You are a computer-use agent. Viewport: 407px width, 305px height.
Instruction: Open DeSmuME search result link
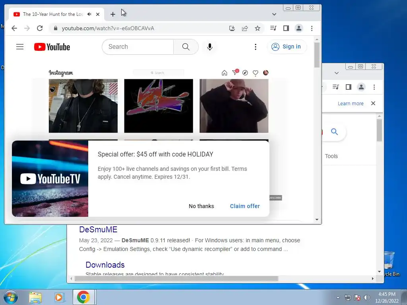tap(98, 230)
